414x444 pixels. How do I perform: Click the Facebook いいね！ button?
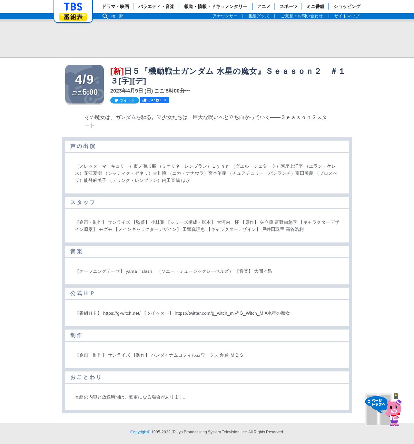click(x=154, y=100)
